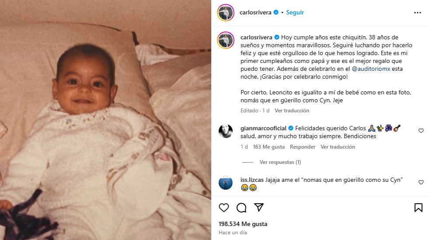Like gianmarcooficial's comment heart

click(x=421, y=131)
